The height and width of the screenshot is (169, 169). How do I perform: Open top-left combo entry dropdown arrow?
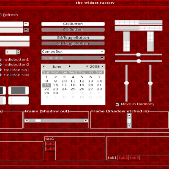[x=26, y=24]
